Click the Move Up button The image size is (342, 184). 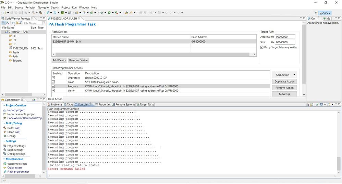pyautogui.click(x=284, y=94)
